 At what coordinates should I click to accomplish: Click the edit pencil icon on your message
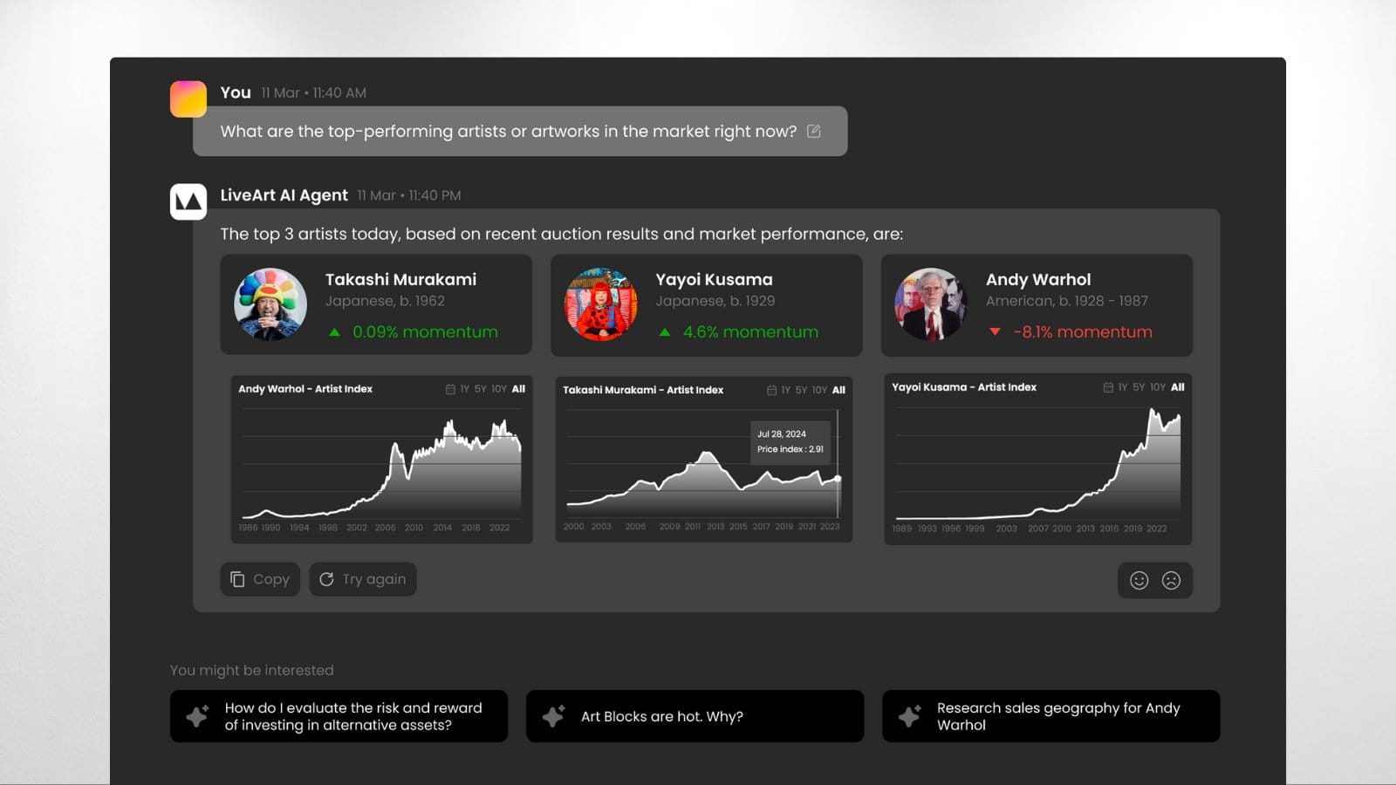coord(814,131)
